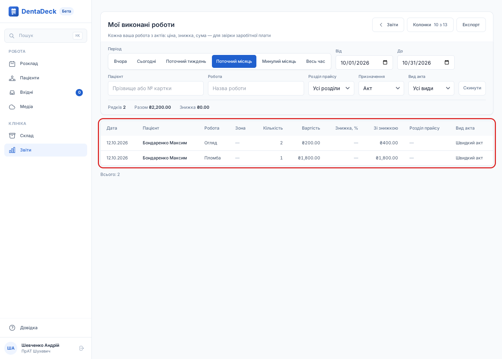Go back using the Звіти button
Screen dimensions: 502x359
pos(388,25)
